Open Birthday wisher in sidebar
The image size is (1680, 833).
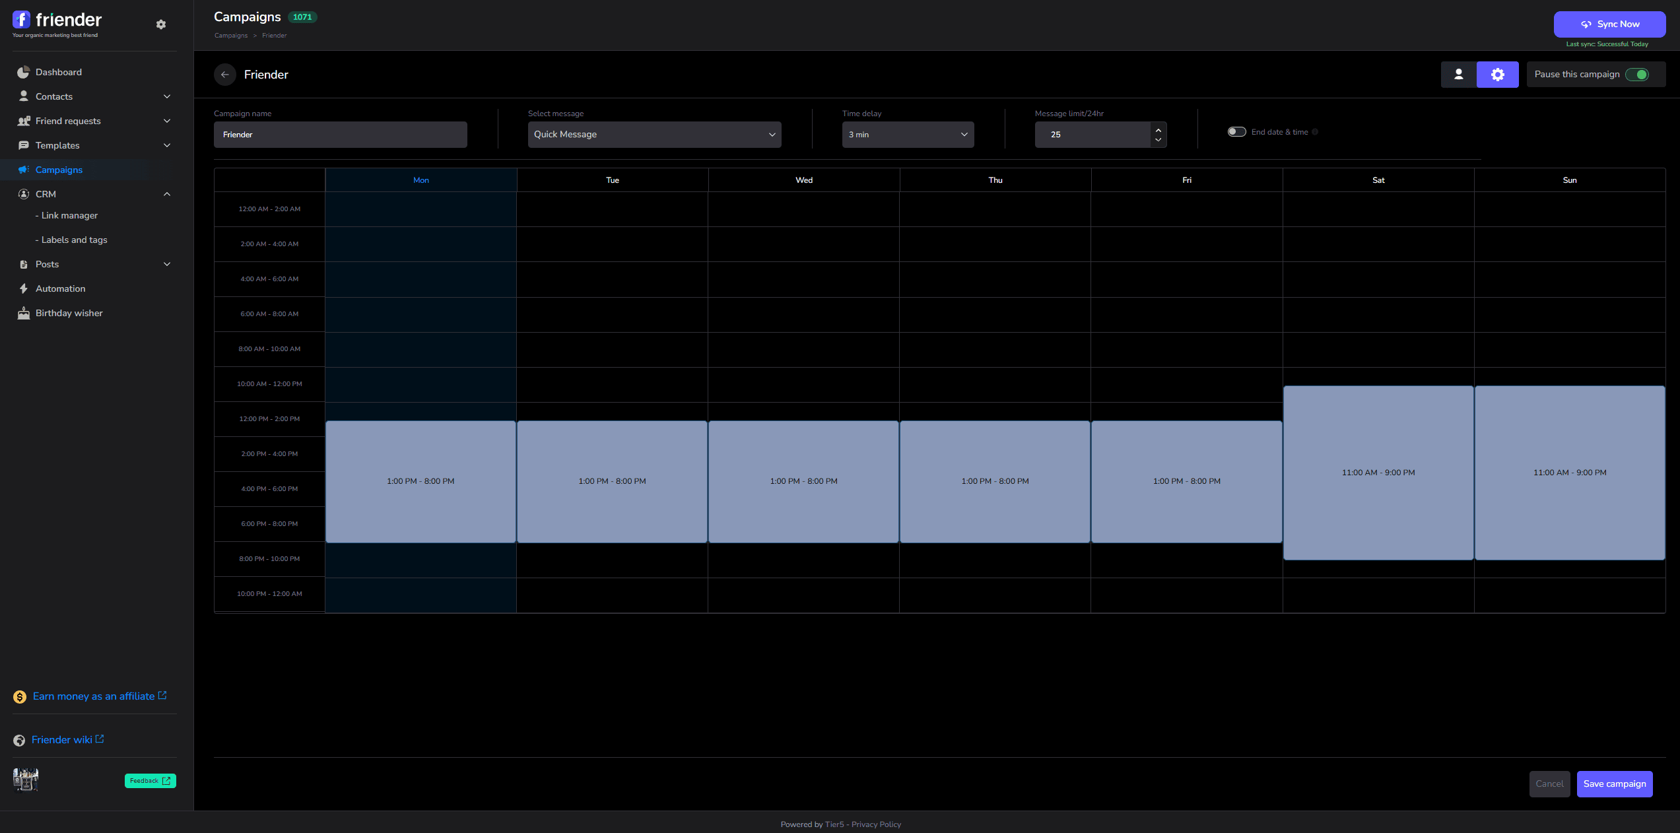point(69,313)
